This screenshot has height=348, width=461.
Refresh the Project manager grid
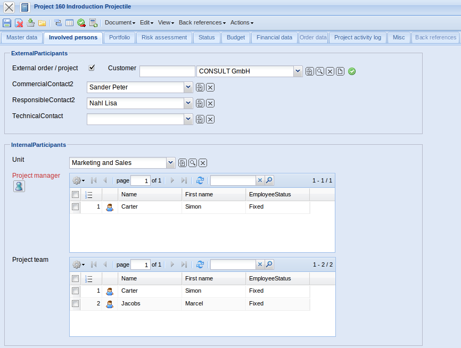click(200, 180)
